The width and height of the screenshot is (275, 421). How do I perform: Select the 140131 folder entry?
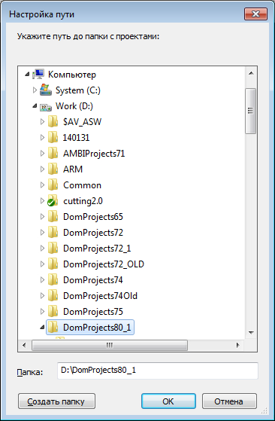(77, 138)
